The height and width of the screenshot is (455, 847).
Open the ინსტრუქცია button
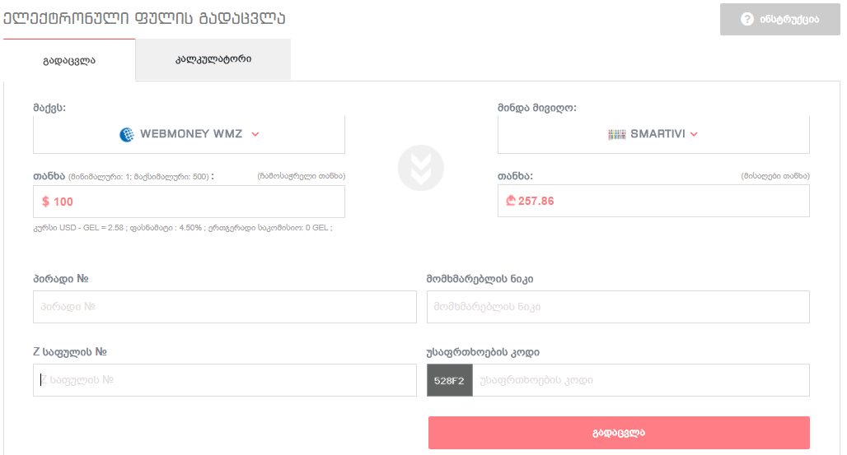coord(780,20)
